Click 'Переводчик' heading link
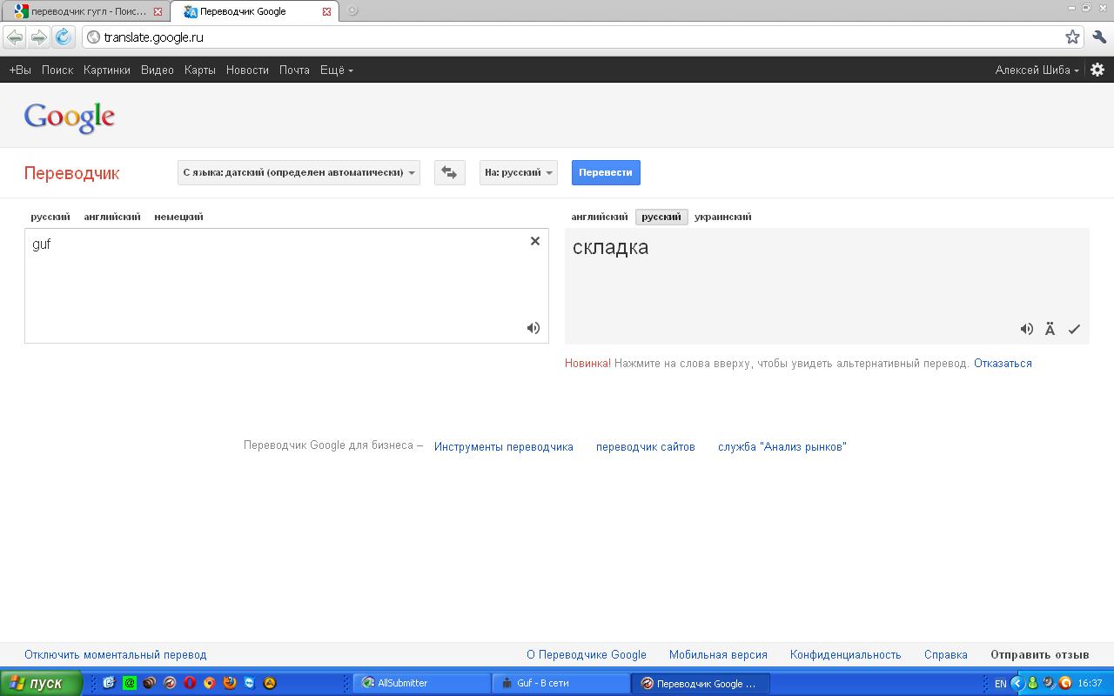The height and width of the screenshot is (696, 1114). tap(72, 173)
